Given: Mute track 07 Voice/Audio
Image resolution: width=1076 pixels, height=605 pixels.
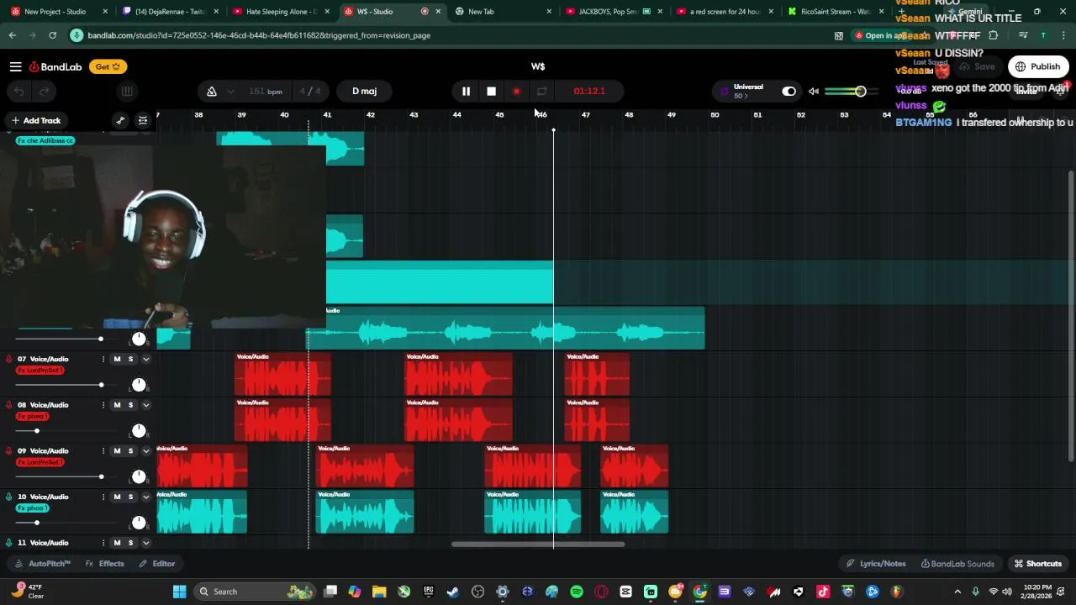Looking at the screenshot, I should [x=117, y=359].
